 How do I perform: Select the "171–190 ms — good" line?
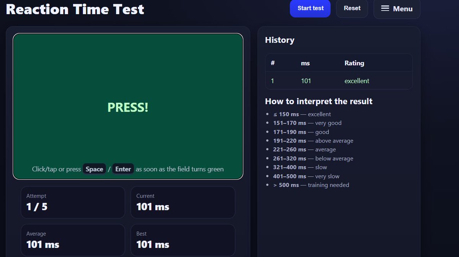pos(301,132)
